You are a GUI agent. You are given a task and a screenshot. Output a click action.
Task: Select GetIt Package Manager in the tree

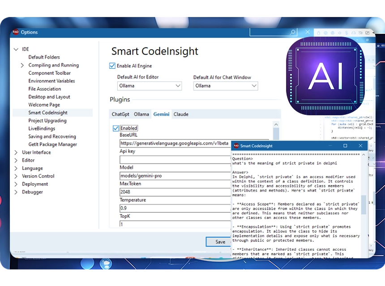pos(52,144)
